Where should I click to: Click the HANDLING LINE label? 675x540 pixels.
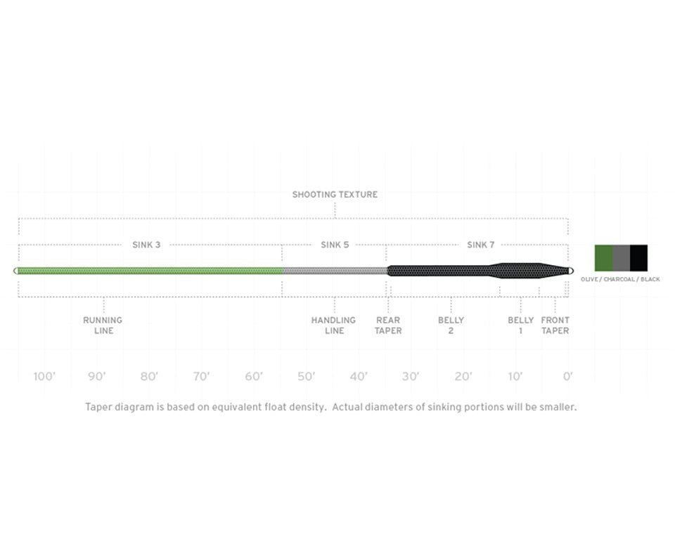334,325
